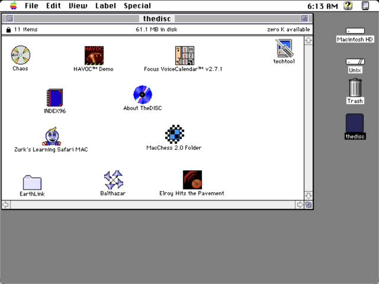Open the View menu

coord(78,5)
